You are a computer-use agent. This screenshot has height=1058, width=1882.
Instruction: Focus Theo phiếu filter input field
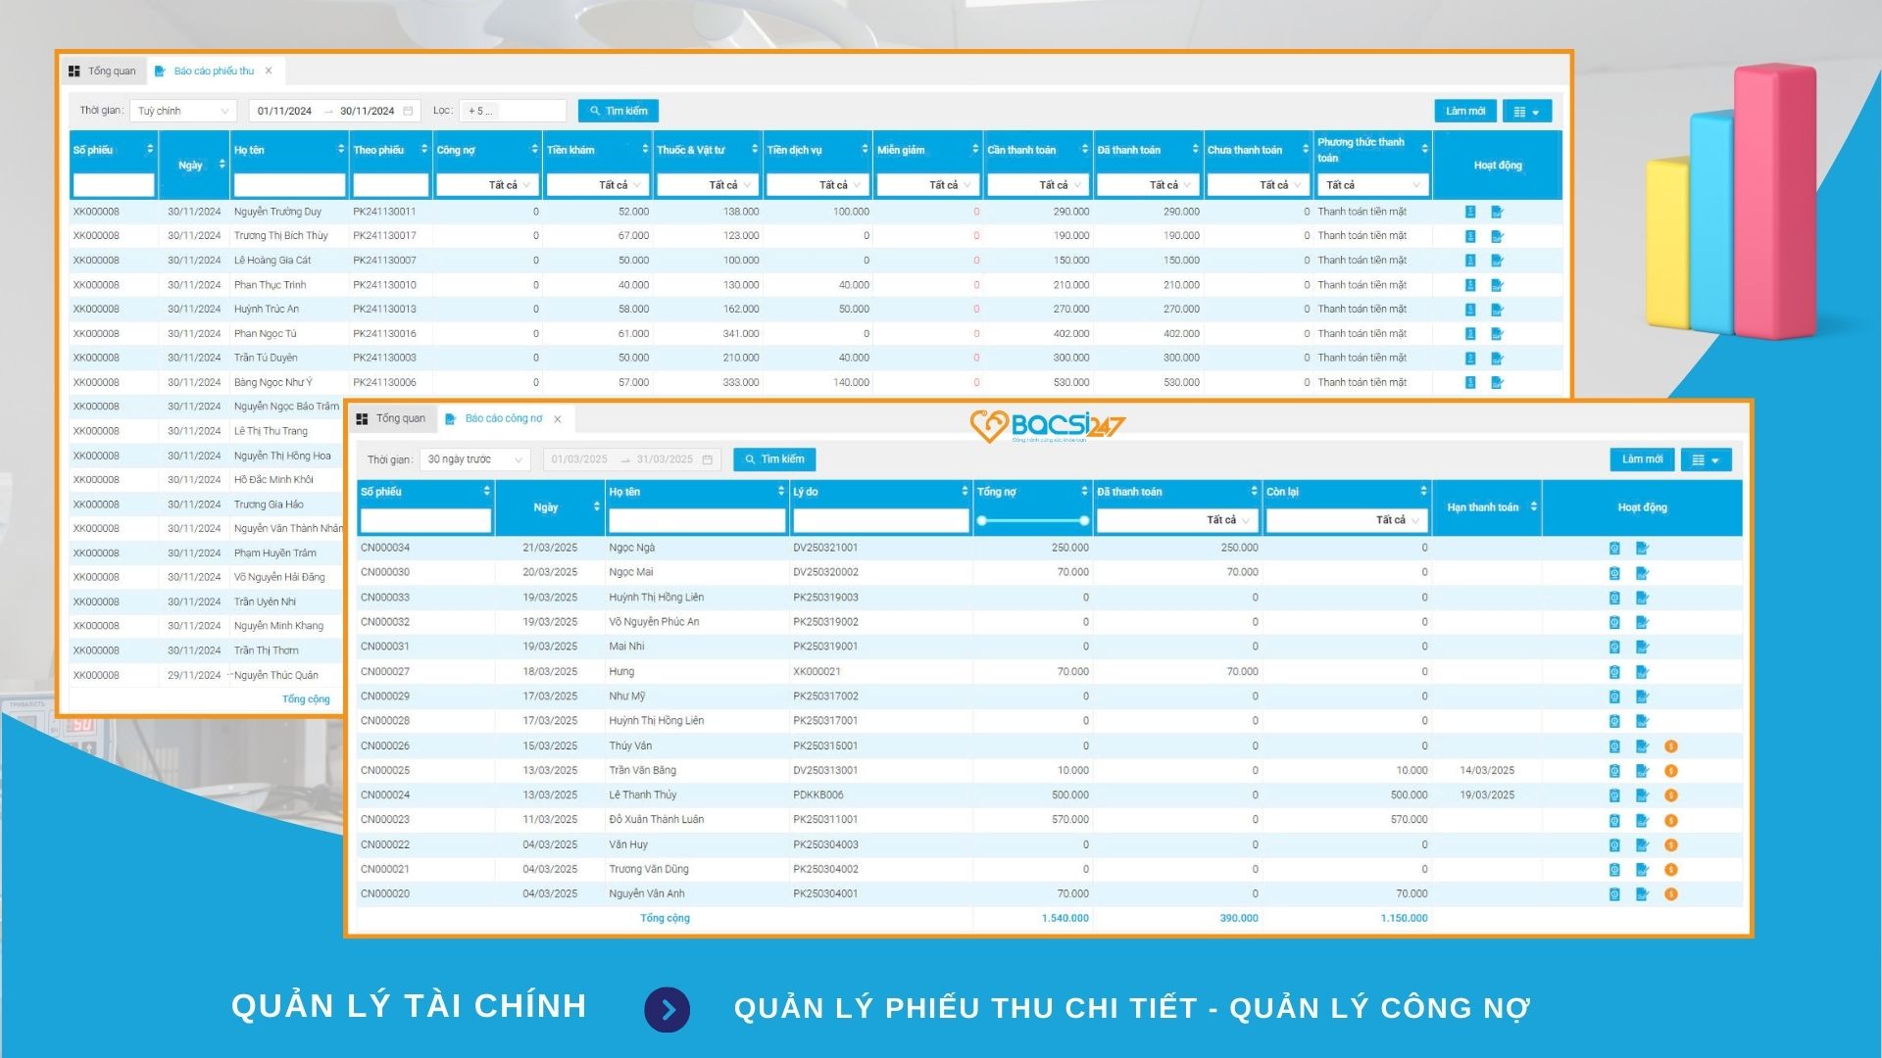click(390, 184)
